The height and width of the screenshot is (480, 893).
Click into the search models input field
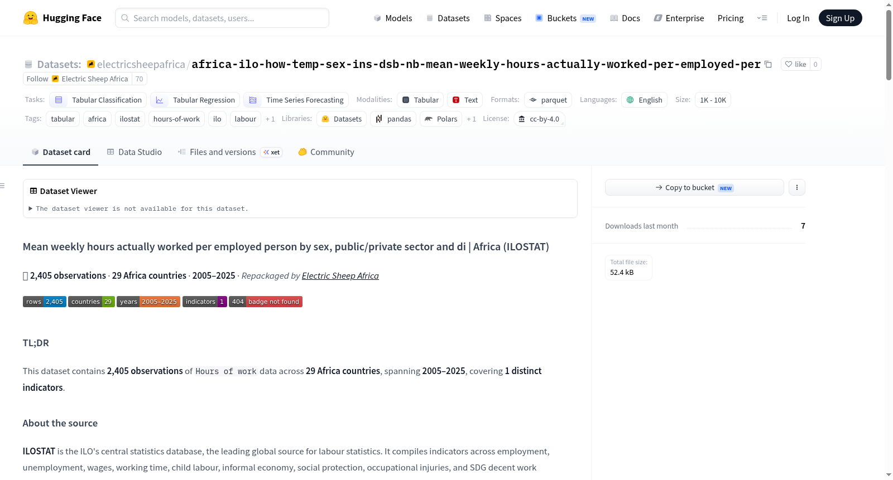click(x=222, y=18)
